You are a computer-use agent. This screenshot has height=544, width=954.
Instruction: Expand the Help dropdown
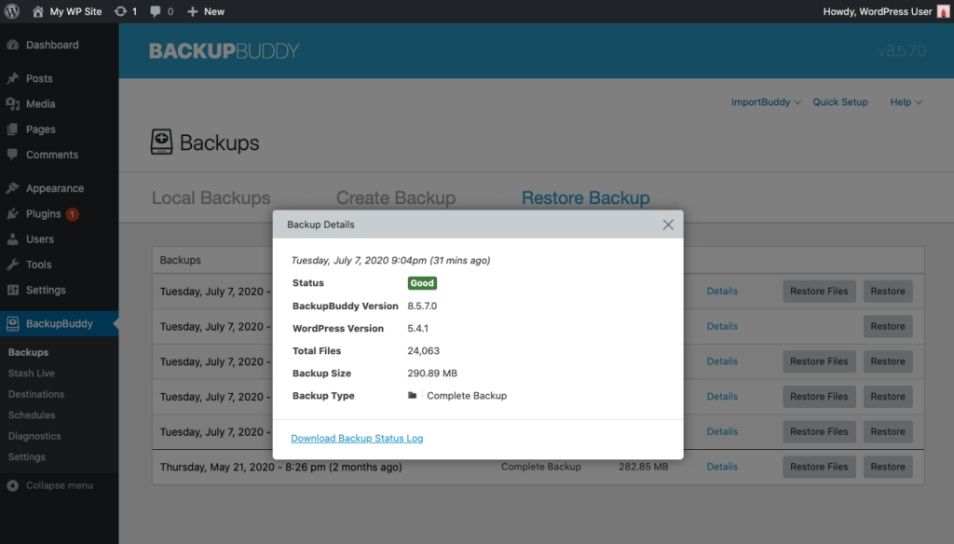click(x=906, y=102)
